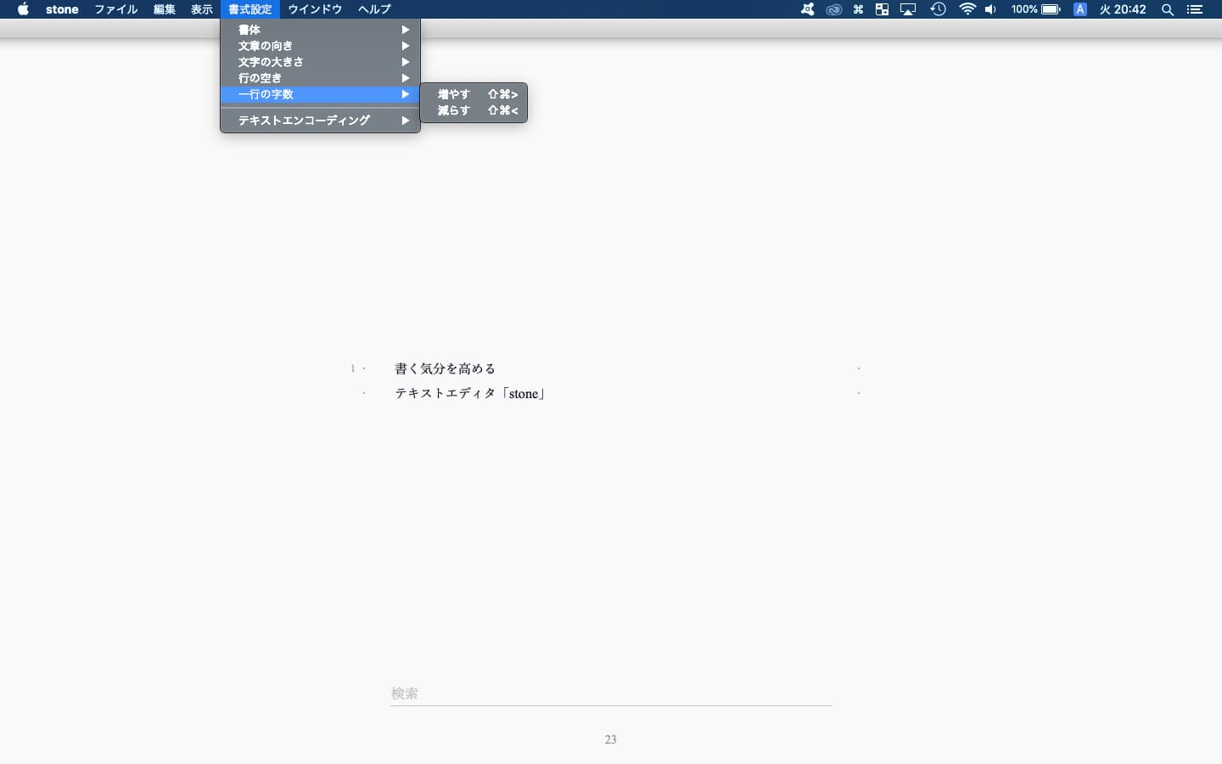The width and height of the screenshot is (1222, 764).
Task: Open the AirPlay display menu
Action: (x=908, y=9)
